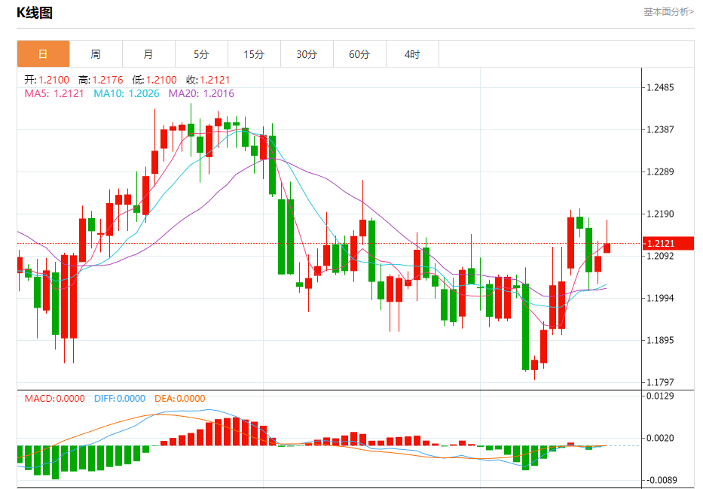Screen dimensions: 703x489
Task: Click the MA10: 1.2026 indicator label
Action: pyautogui.click(x=127, y=93)
